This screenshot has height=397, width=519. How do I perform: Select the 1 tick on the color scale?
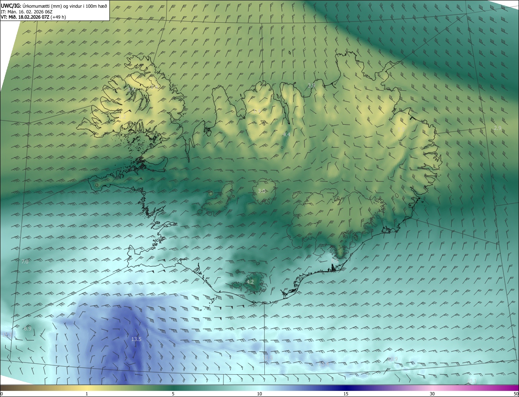[87, 394]
